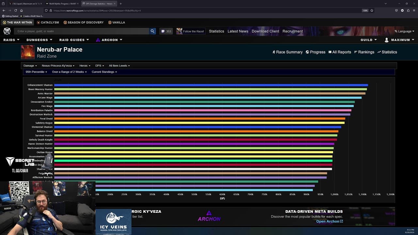418x235 pixels.
Task: Open the Current Standings dropdown
Action: (x=104, y=72)
